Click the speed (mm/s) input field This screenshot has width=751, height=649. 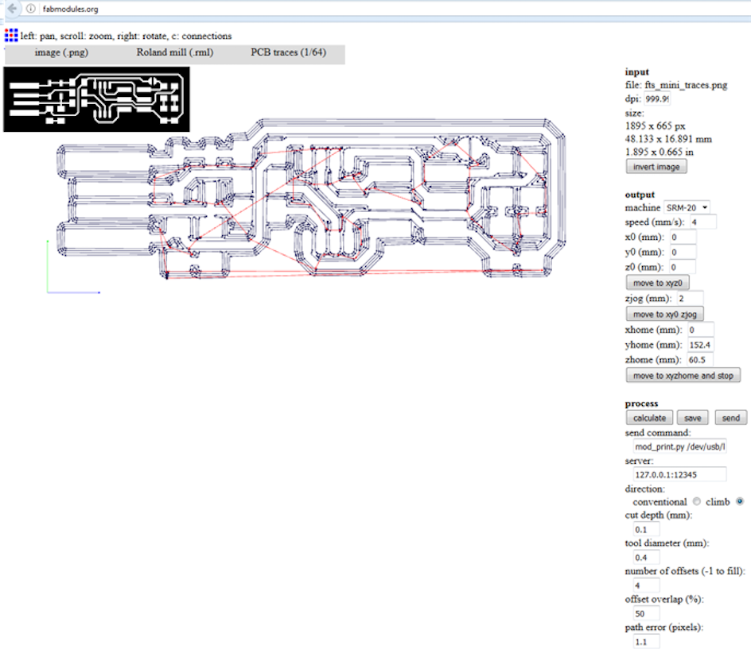[703, 222]
